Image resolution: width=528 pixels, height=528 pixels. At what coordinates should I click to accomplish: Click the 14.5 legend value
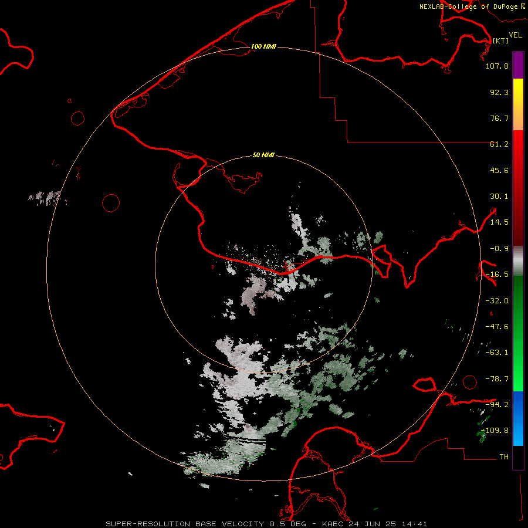[499, 222]
